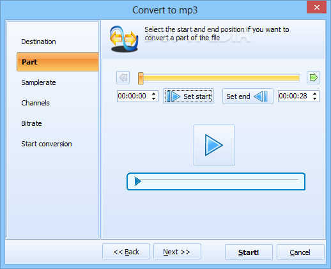Select the Part step
The width and height of the screenshot is (331, 269).
point(58,62)
